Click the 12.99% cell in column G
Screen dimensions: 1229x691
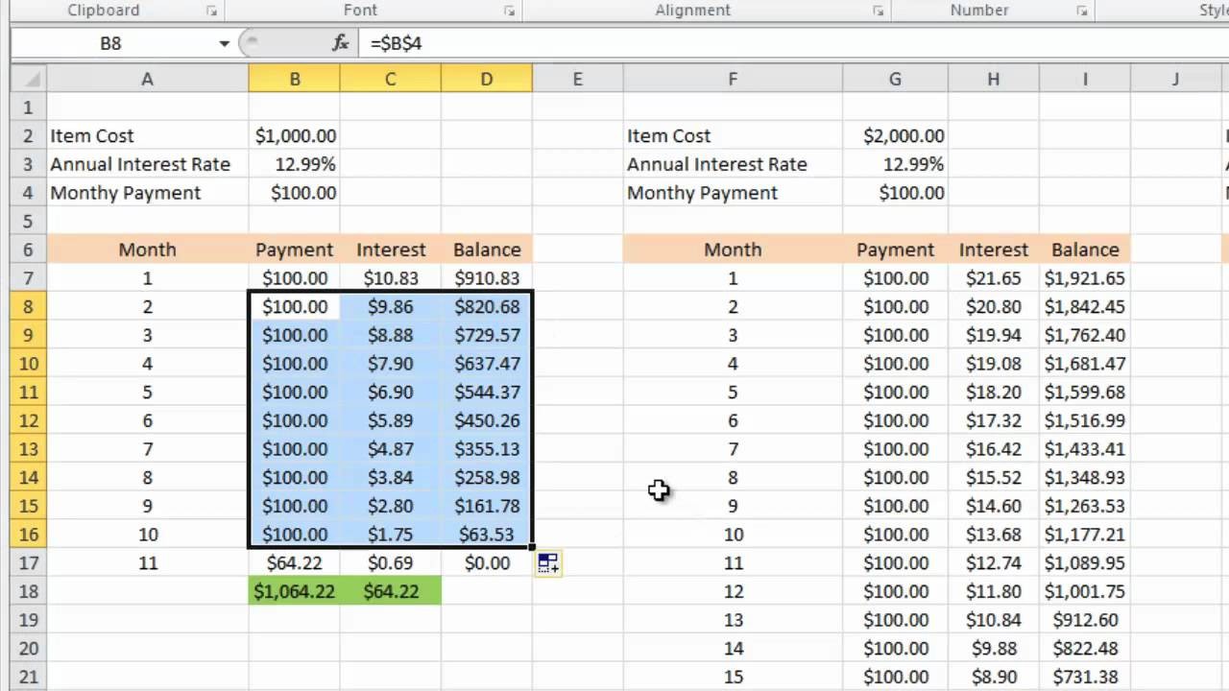coord(895,164)
